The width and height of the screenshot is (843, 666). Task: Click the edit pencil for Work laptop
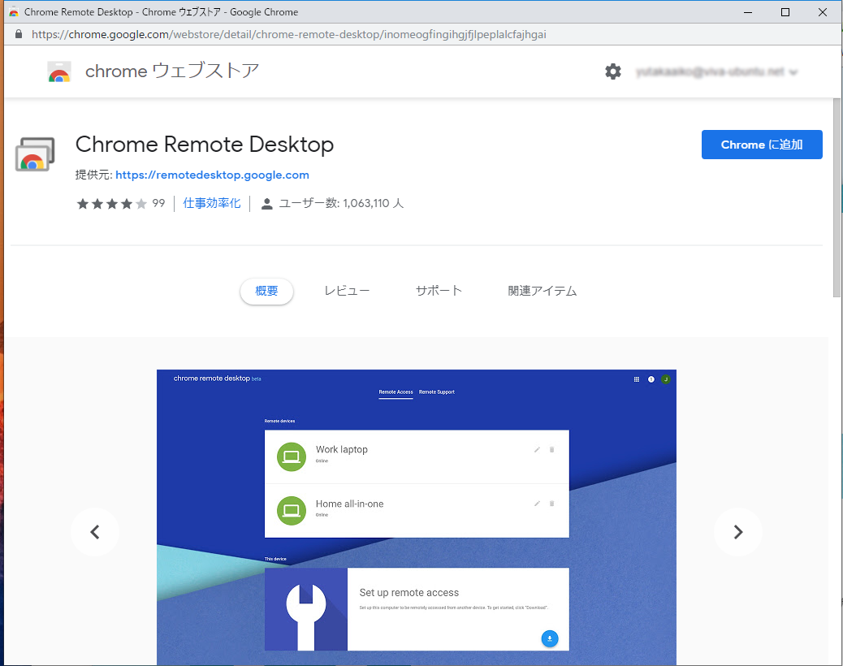[537, 449]
